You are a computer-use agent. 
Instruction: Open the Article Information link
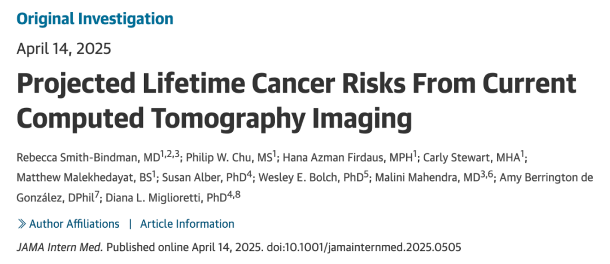[187, 224]
